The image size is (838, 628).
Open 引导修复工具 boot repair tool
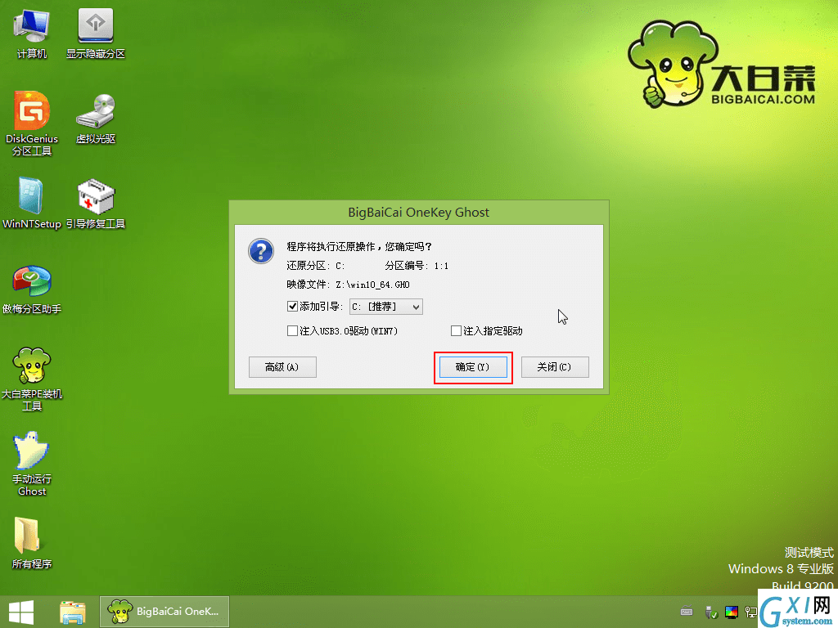[x=96, y=204]
